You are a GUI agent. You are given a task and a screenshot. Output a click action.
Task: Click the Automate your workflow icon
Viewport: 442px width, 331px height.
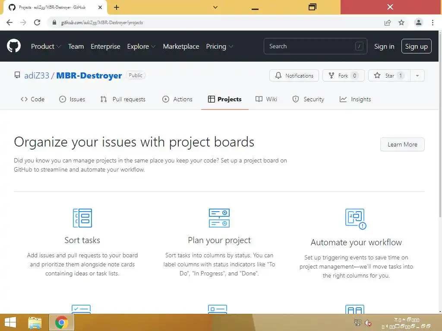tap(356, 219)
